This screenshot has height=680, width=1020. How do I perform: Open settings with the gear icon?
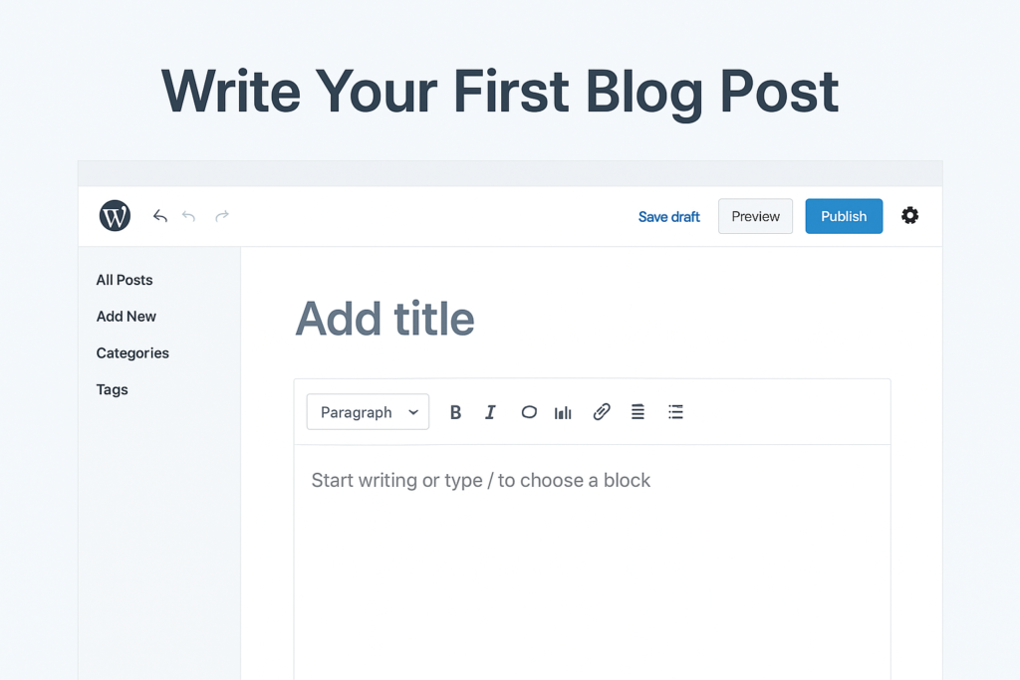(909, 216)
